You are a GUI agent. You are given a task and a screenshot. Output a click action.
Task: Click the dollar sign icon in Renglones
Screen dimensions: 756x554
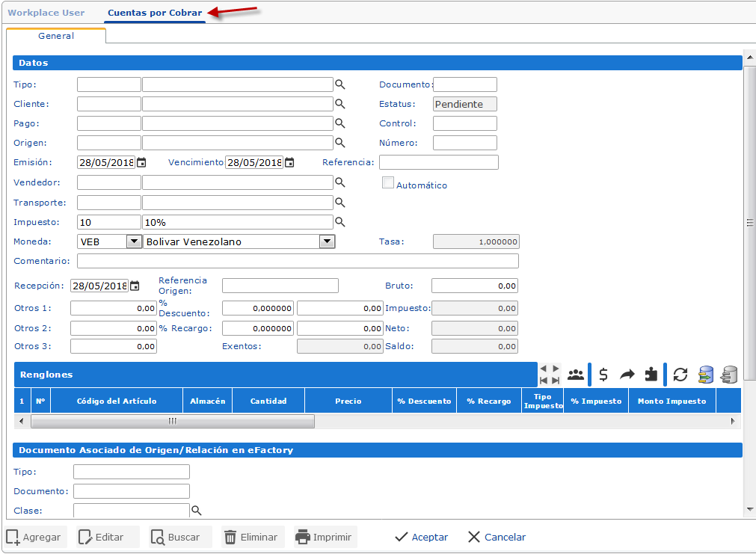(x=603, y=375)
